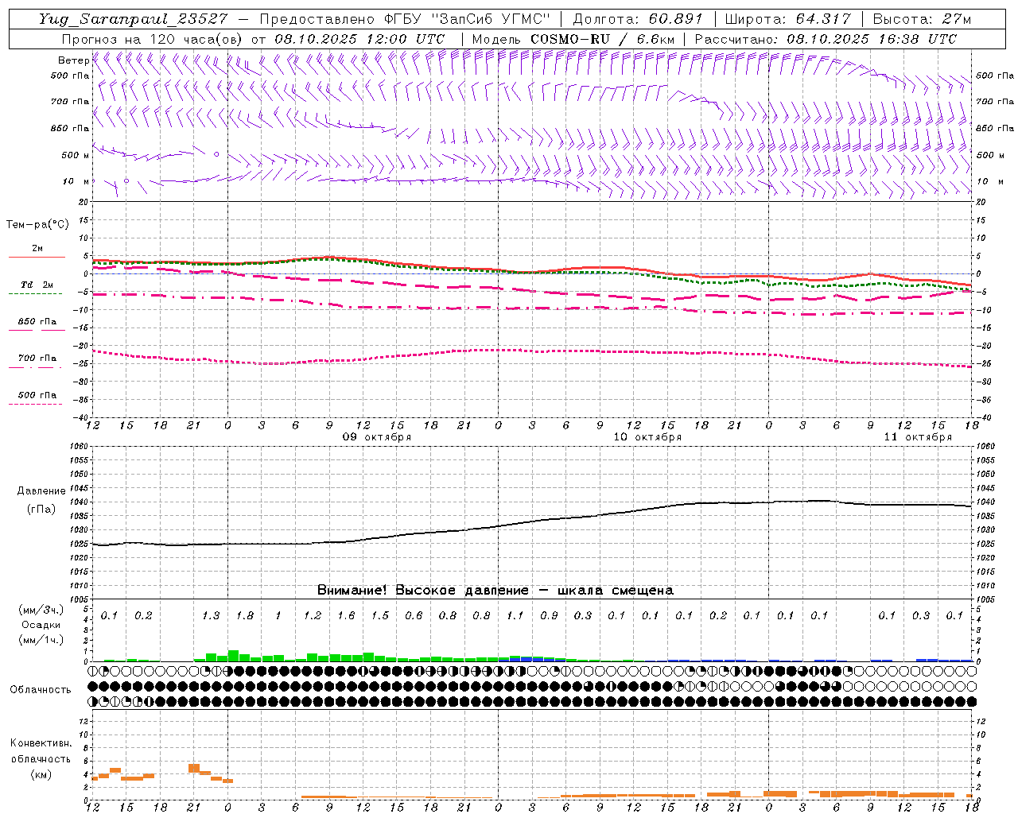
Task: Click the 'Конвективн.' convective cloud label
Action: (x=41, y=743)
